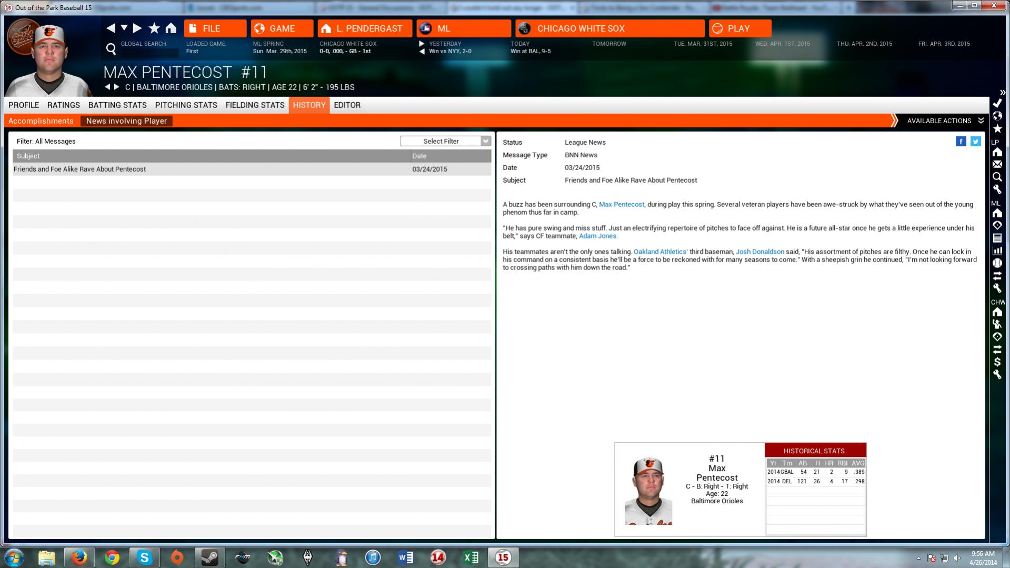The height and width of the screenshot is (568, 1010).
Task: Open the navigation history down arrow
Action: [x=124, y=27]
